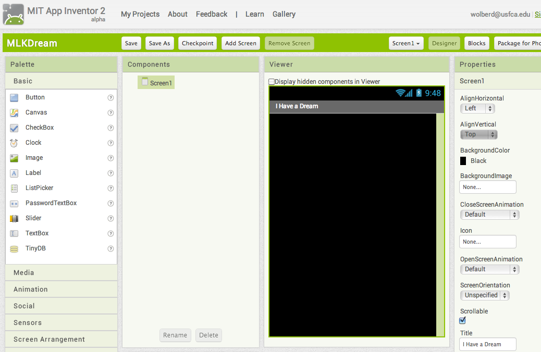
Task: Switch to the Blocks editor
Action: click(x=477, y=43)
